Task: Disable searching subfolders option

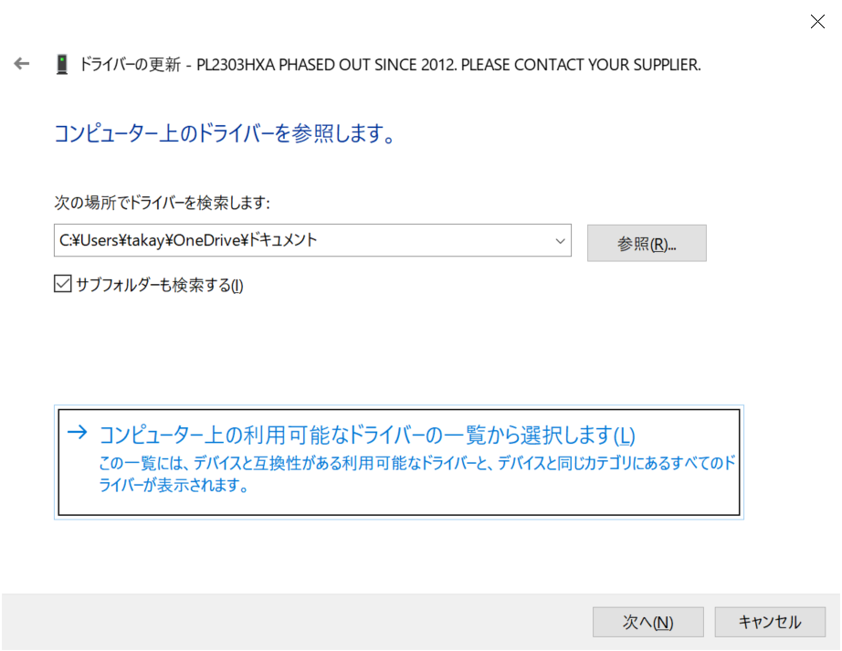Action: coord(62,284)
